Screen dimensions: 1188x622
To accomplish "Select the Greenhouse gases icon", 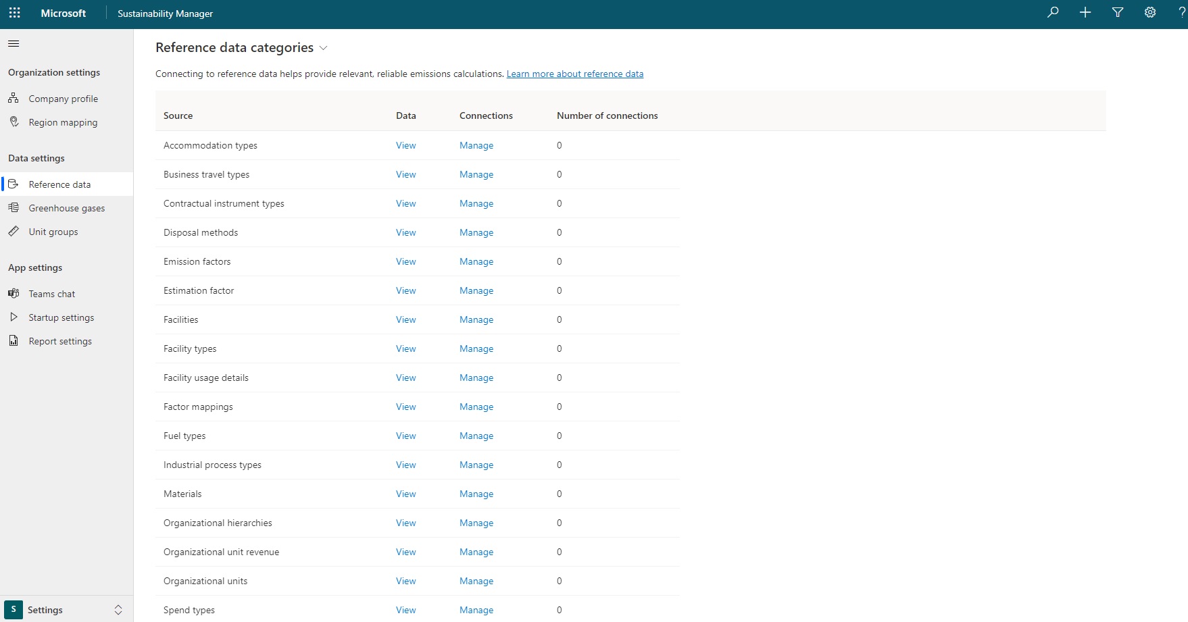I will coord(14,207).
